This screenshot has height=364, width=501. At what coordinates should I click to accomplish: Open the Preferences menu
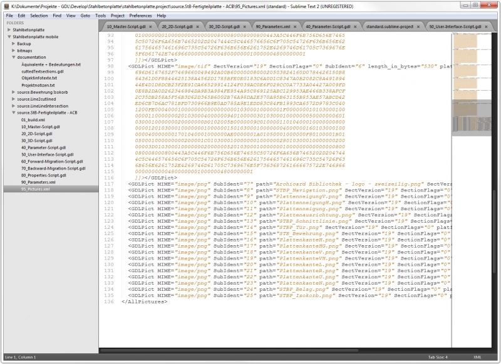140,15
